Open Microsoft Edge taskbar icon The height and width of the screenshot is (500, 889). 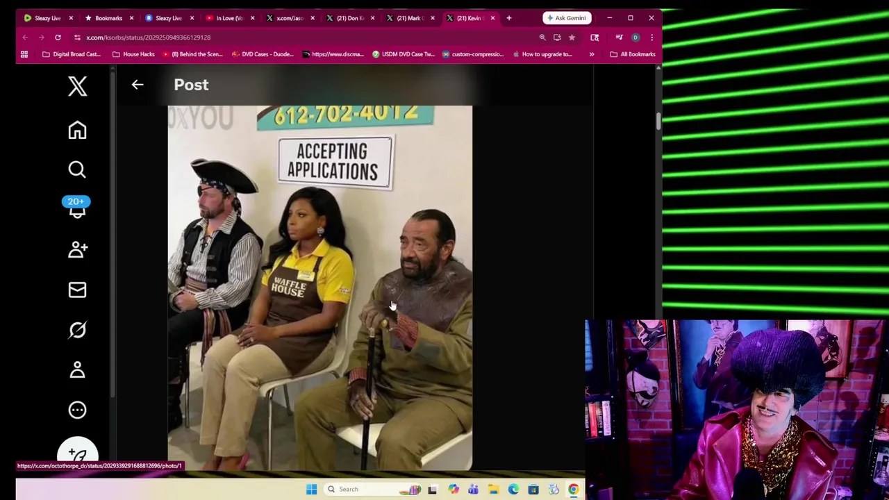[x=513, y=490]
